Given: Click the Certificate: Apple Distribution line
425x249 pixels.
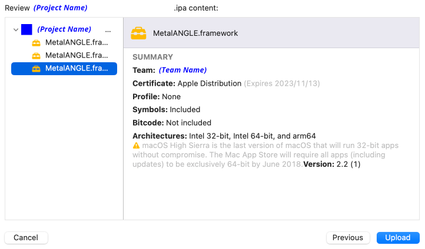Looking at the screenshot, I should (x=187, y=83).
